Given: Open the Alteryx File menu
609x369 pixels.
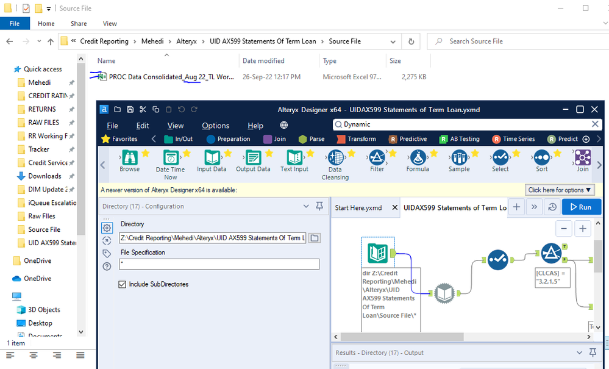Looking at the screenshot, I should coord(112,126).
